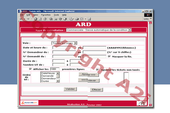Open the History toolbar icon
The height and width of the screenshot is (113, 170).
pos(65,19)
